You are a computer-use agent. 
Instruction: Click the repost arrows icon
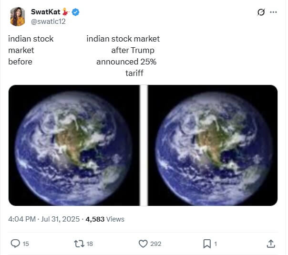[79, 244]
